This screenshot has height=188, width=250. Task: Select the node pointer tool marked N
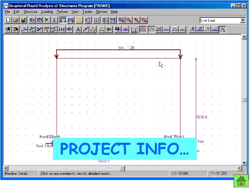pos(16,30)
